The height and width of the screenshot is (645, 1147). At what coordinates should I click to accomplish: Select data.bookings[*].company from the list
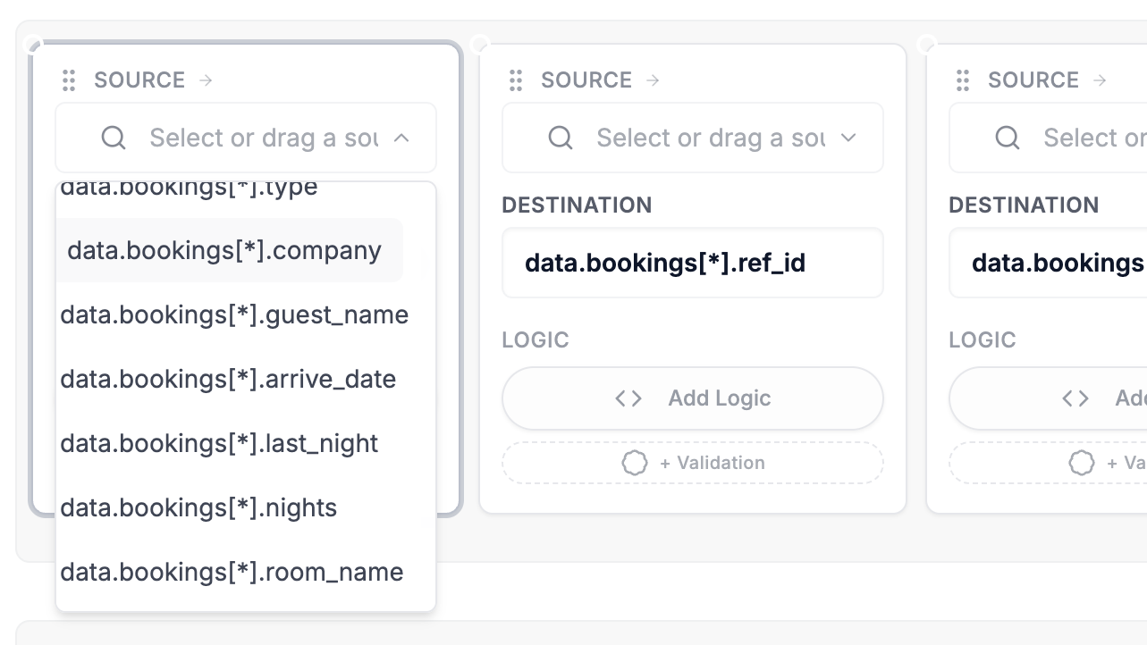(x=224, y=250)
